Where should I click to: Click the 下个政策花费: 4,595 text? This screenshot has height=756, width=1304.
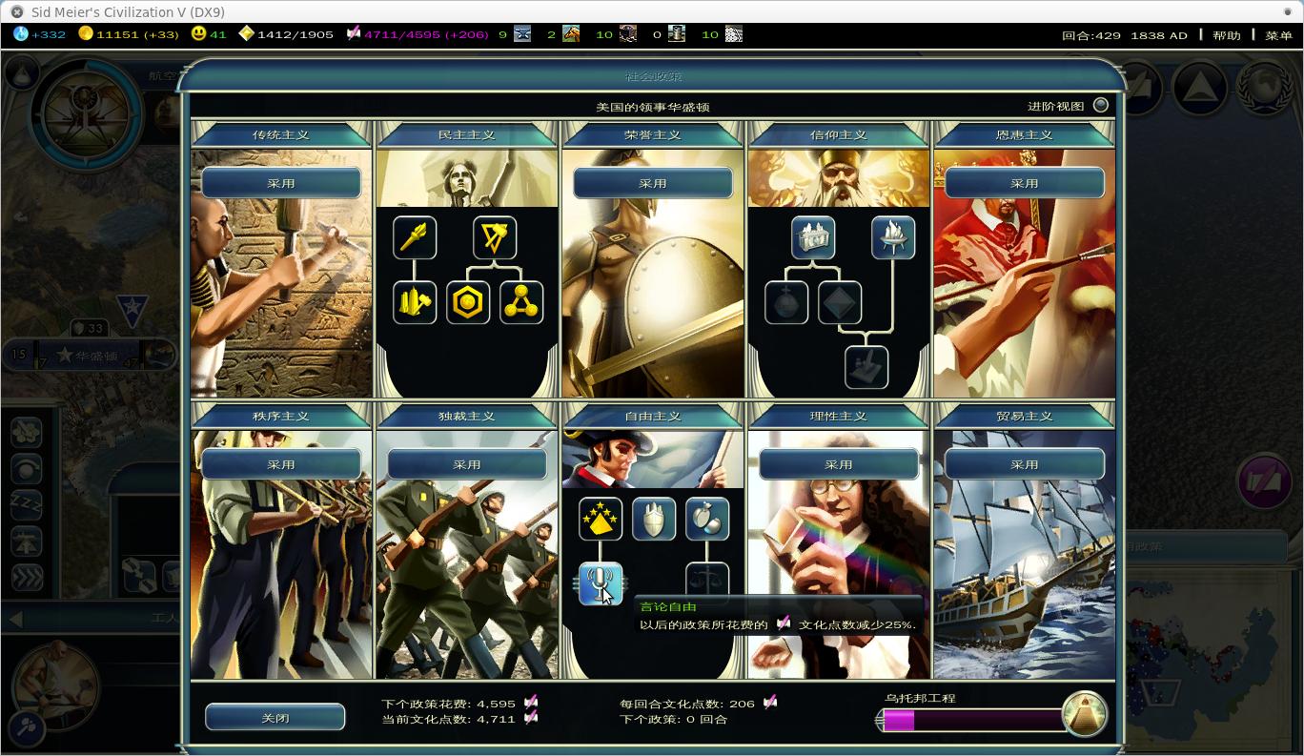click(x=448, y=704)
